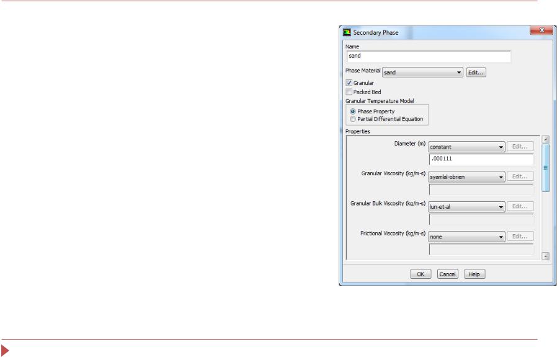The width and height of the screenshot is (557, 358).
Task: Open the Frictional Viscosity dropdown
Action: [466, 237]
